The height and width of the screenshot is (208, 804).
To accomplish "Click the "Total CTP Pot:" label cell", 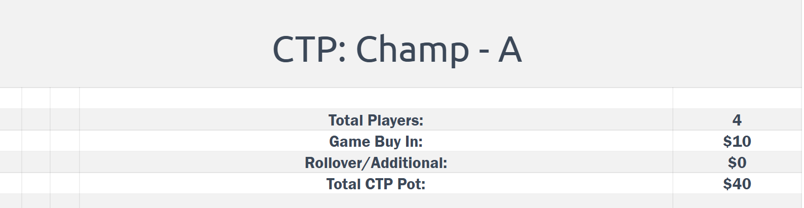I will coord(376,184).
